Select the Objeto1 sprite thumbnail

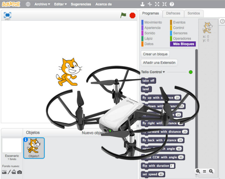(x=34, y=148)
